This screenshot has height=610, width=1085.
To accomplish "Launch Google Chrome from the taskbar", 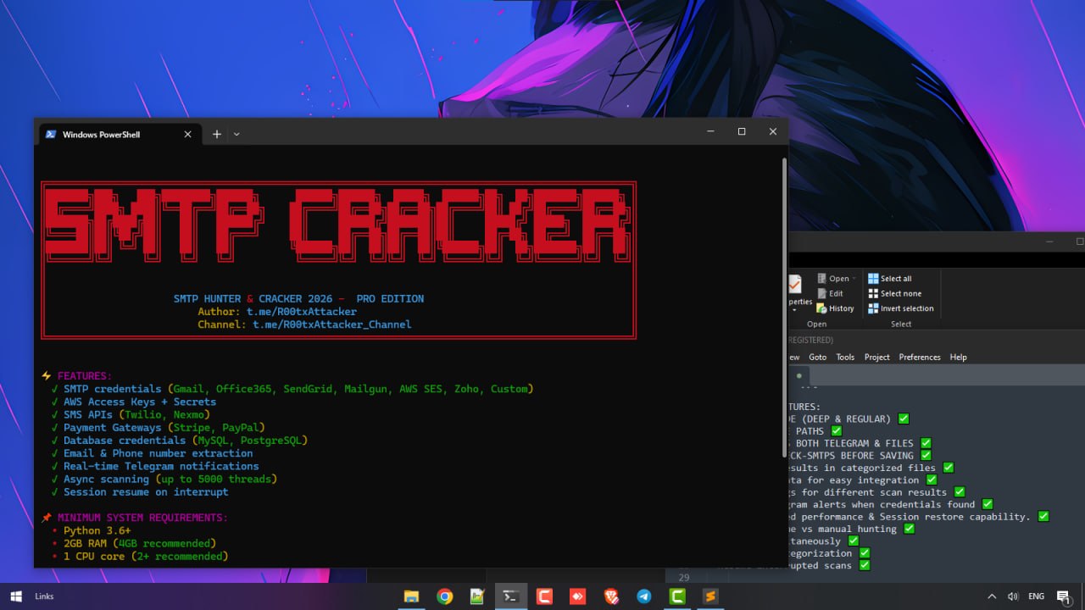I will coord(444,596).
